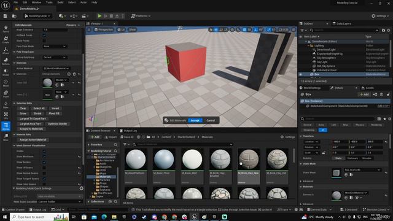Open Content Browser filter options
The image size is (393, 221).
[126, 144]
